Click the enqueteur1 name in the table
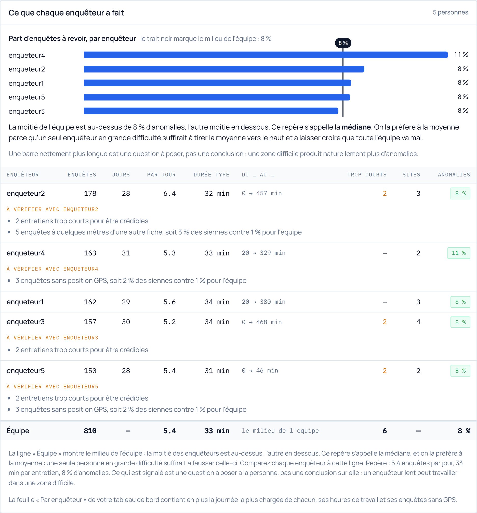Viewport: 477px width, 513px height. (x=25, y=302)
